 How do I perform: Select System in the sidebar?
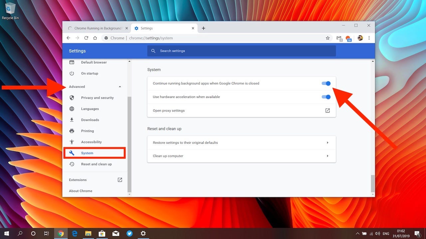95,153
